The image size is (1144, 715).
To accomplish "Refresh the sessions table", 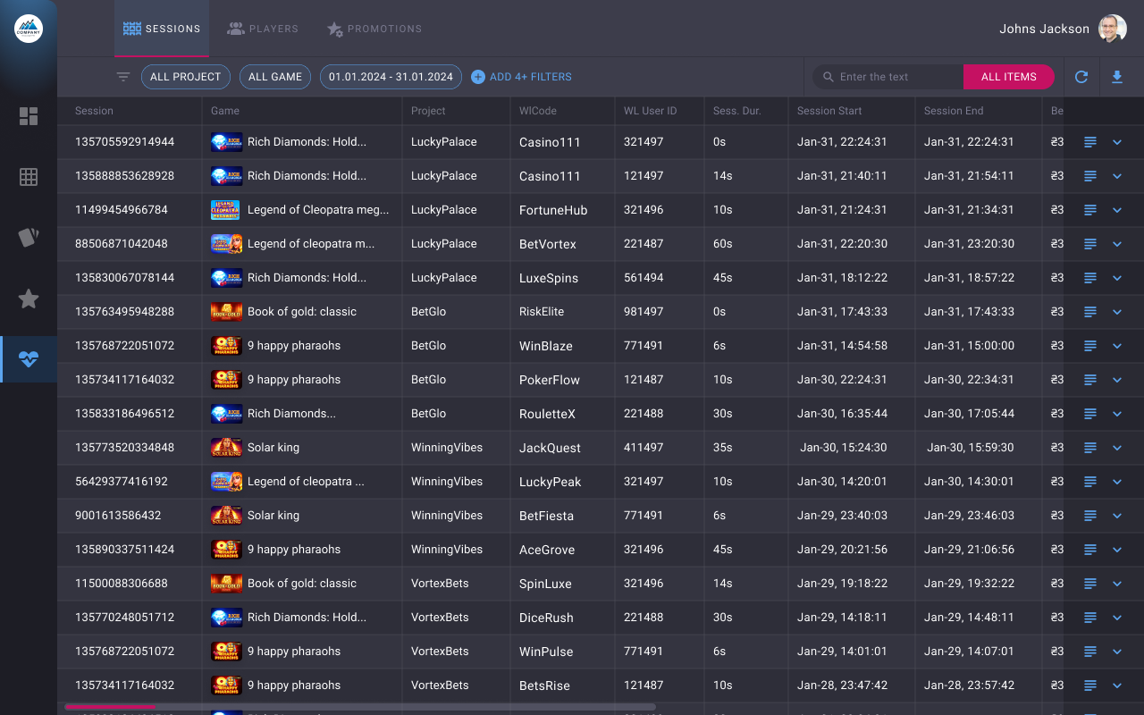I will pyautogui.click(x=1081, y=77).
